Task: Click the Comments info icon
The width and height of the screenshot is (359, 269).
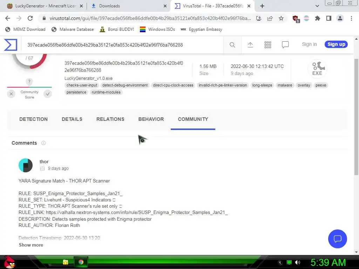Action: [x=43, y=143]
